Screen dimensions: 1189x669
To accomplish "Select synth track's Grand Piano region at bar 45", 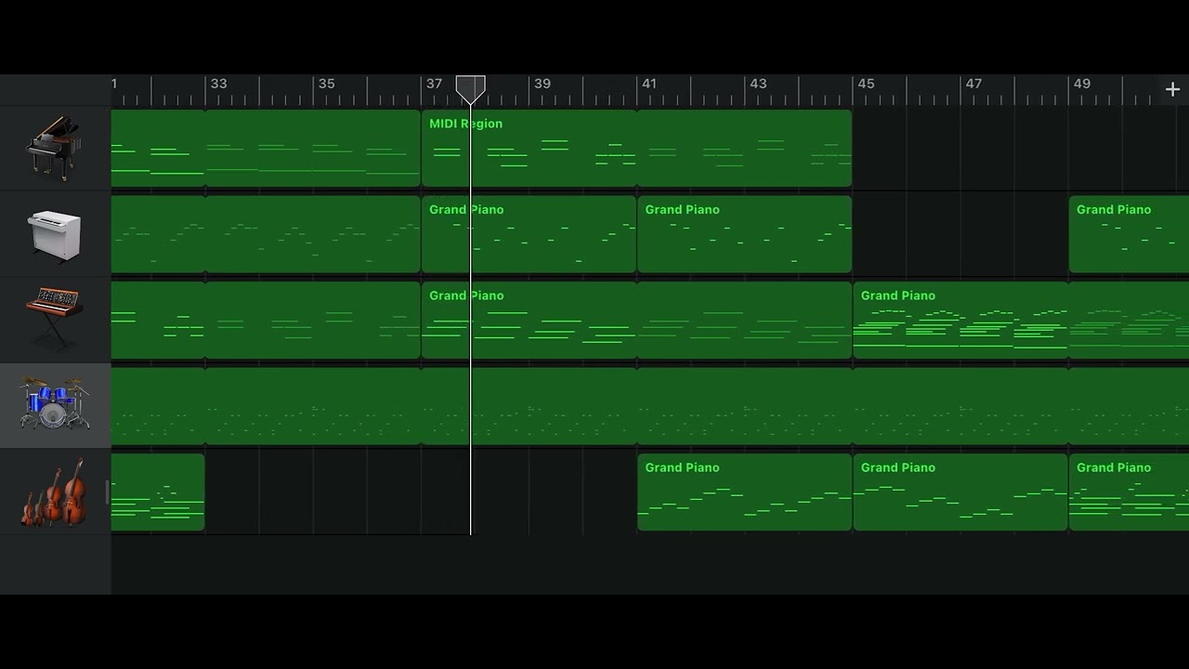I will [x=960, y=321].
